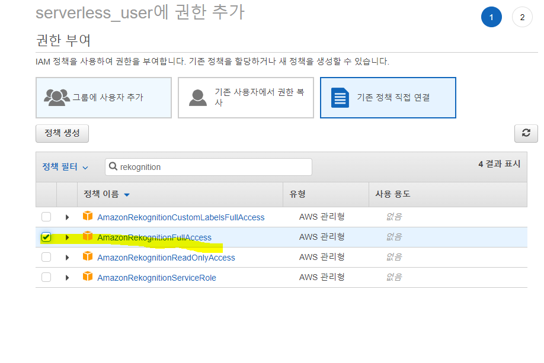The image size is (544, 363).
Task: Open the AmazonRekognitionCustomLabelsFullAccess policy link
Action: [181, 217]
